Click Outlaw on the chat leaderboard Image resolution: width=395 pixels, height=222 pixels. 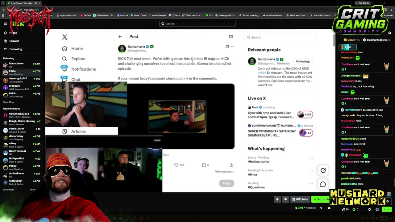[x=352, y=40]
